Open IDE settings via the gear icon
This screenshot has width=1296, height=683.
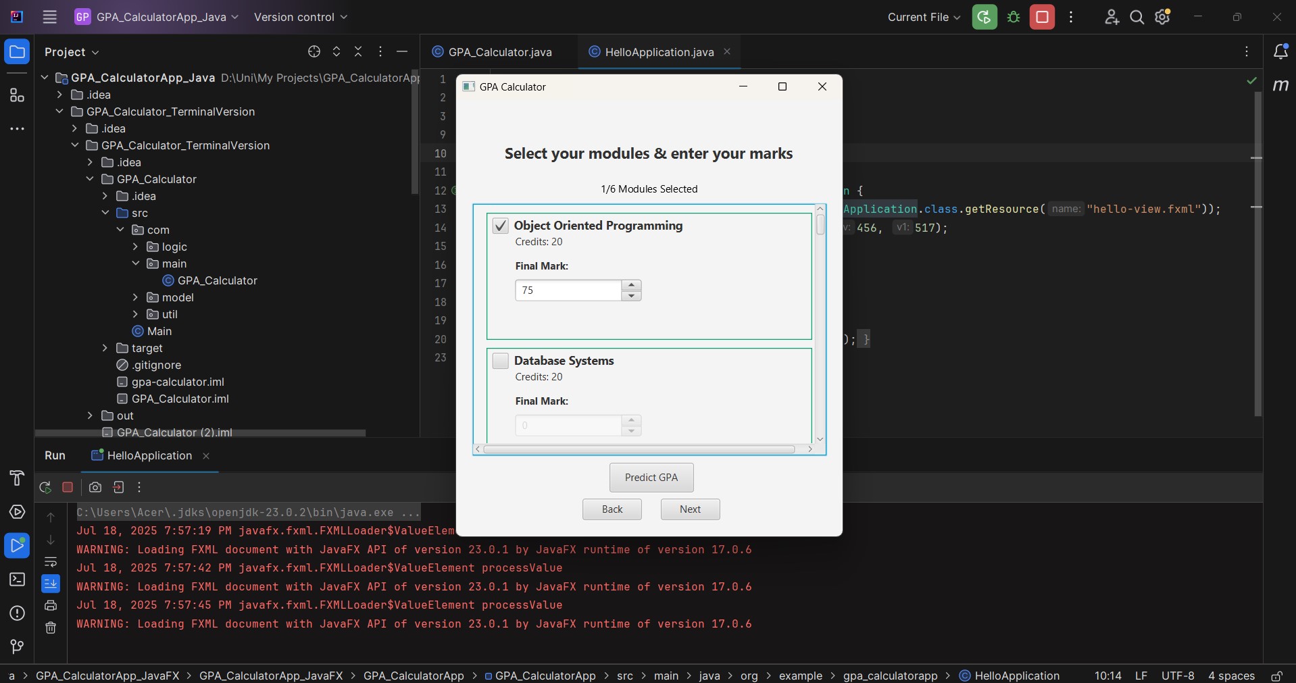tap(1162, 17)
